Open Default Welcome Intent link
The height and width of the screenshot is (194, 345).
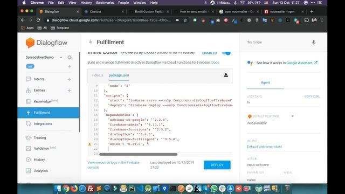tap(265, 147)
